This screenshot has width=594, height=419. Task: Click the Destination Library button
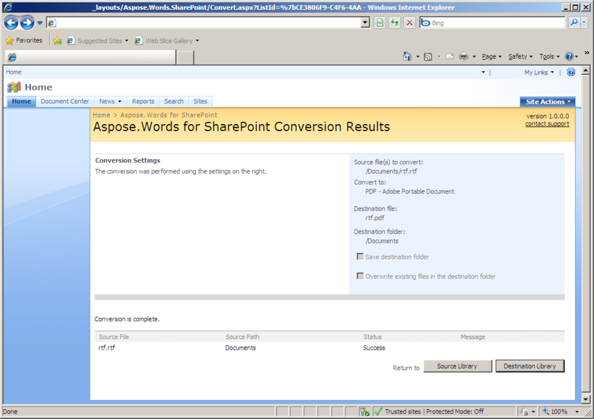coord(529,366)
